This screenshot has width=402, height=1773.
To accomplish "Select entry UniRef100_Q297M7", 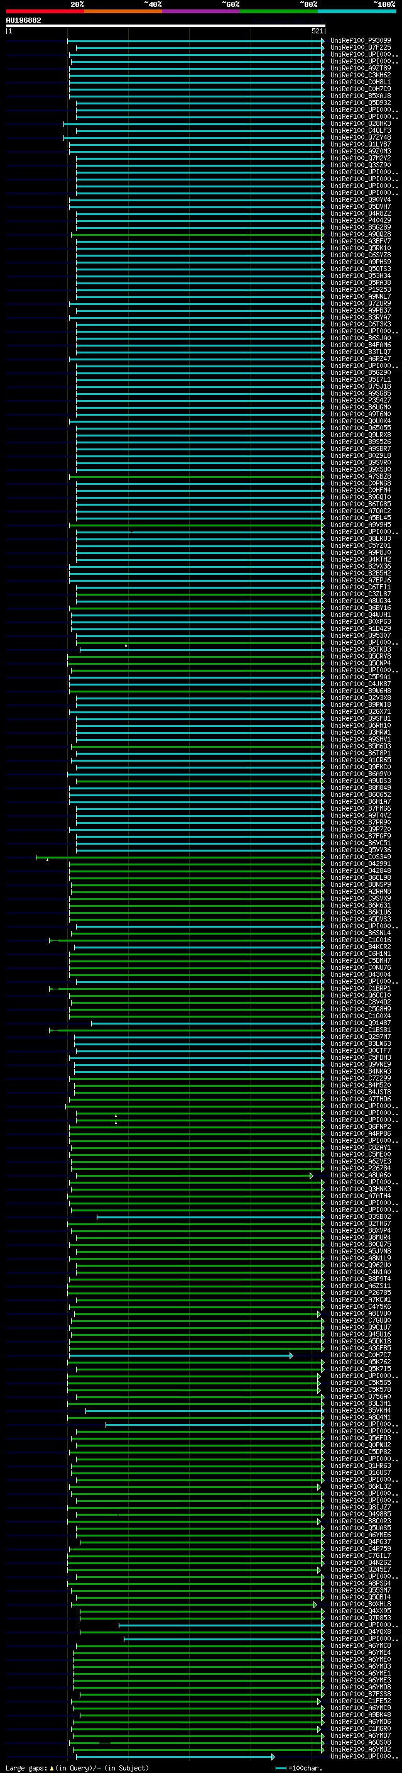I will (360, 1037).
